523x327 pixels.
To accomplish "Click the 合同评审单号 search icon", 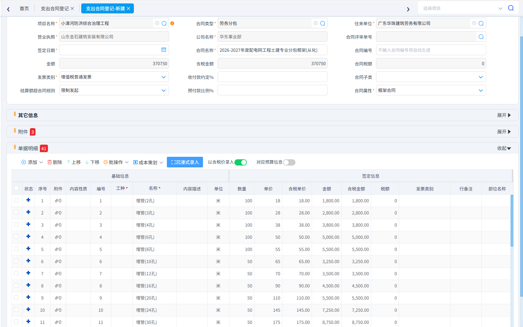I will [481, 37].
